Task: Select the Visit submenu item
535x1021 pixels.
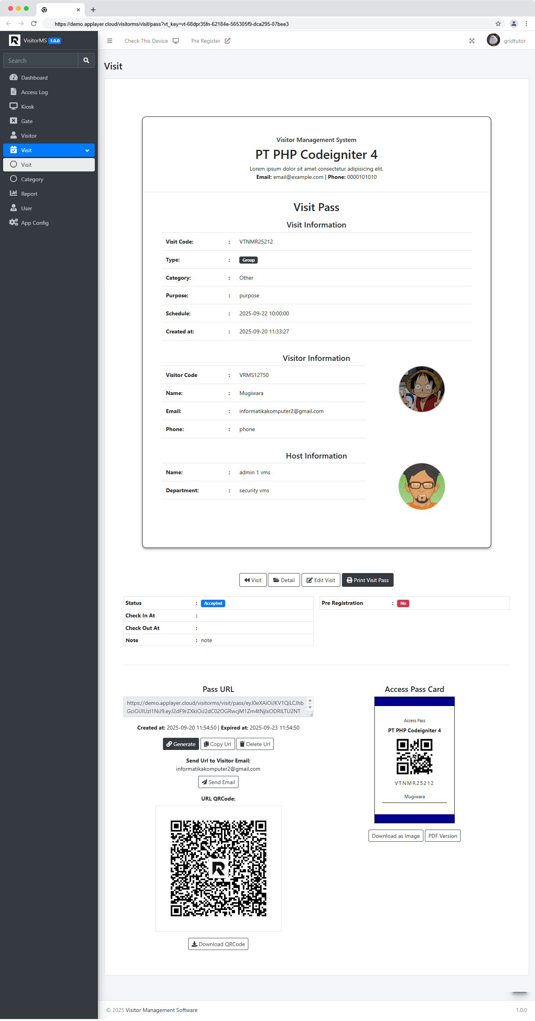Action: tap(49, 165)
